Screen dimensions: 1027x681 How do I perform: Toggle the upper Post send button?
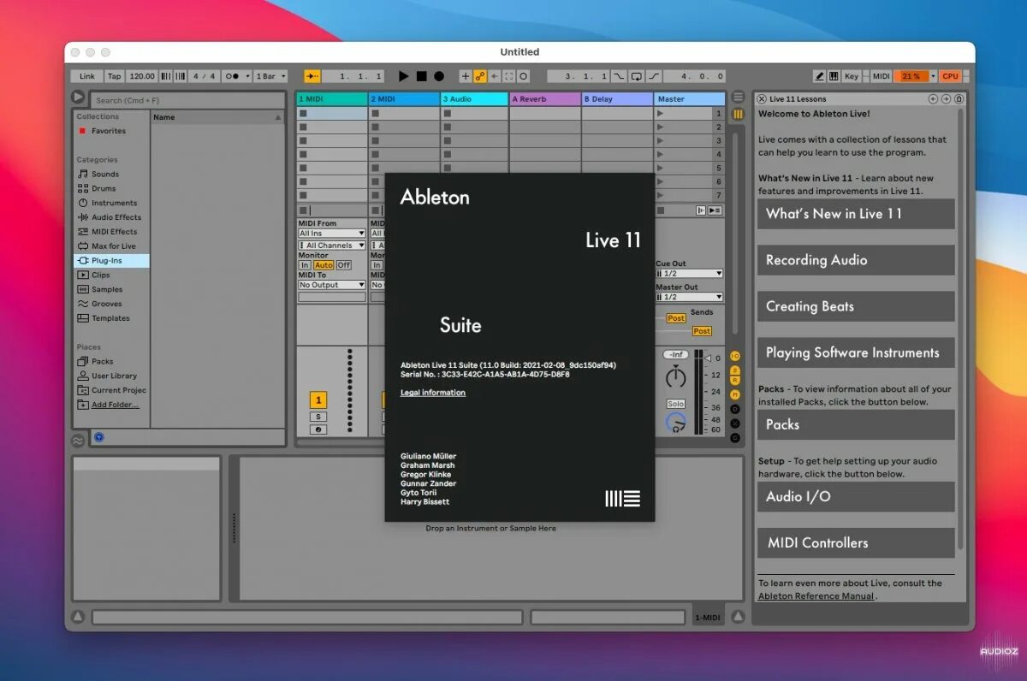(676, 318)
